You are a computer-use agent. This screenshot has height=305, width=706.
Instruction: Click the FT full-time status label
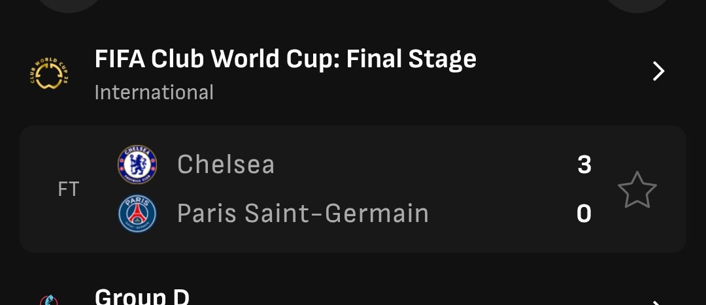[x=69, y=189]
